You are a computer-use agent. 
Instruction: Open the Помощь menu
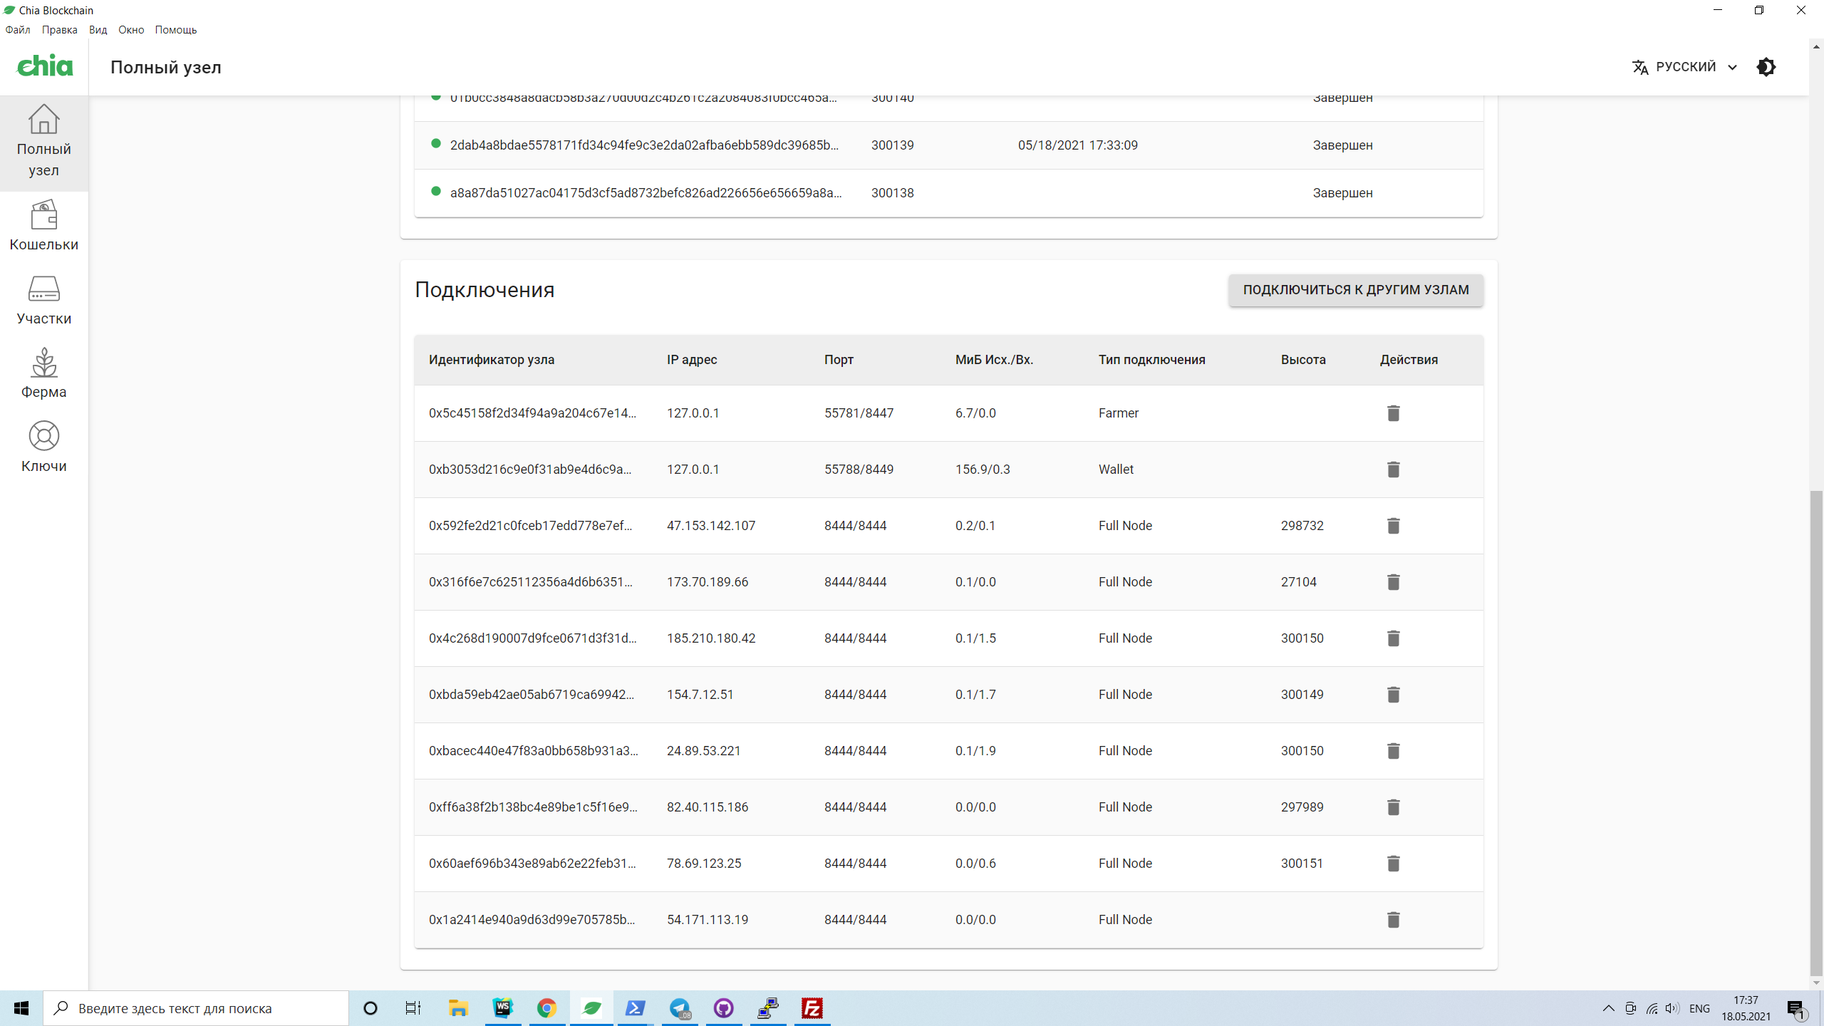(176, 30)
